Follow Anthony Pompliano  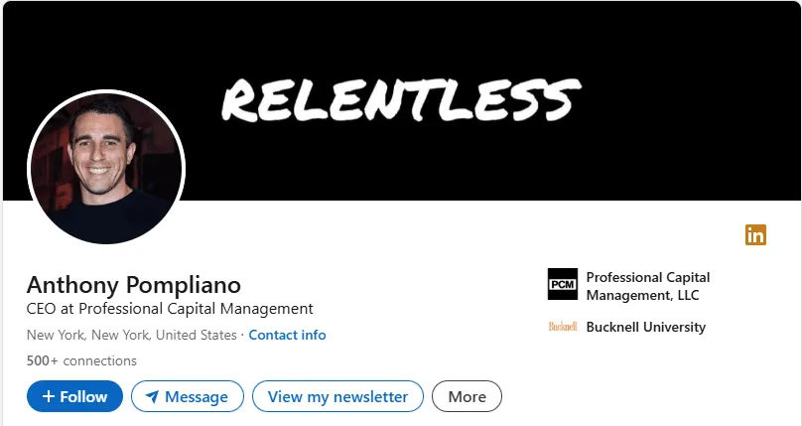pyautogui.click(x=74, y=396)
